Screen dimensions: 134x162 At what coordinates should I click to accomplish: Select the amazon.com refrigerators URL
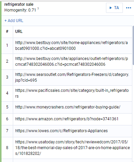click(x=67, y=119)
